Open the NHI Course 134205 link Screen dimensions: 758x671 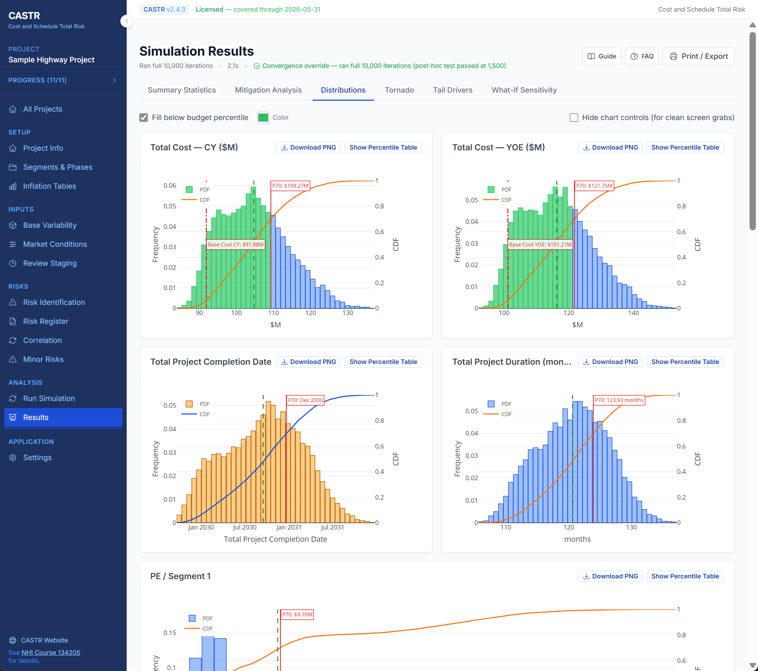click(x=50, y=652)
